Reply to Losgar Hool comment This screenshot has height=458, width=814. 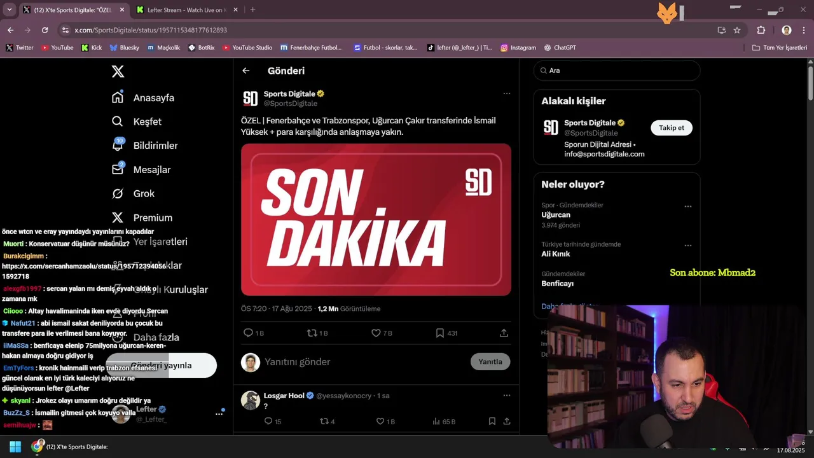268,421
